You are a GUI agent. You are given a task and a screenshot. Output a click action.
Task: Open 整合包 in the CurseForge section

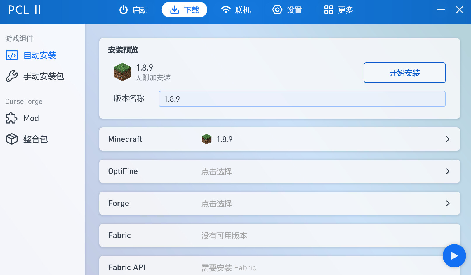35,139
